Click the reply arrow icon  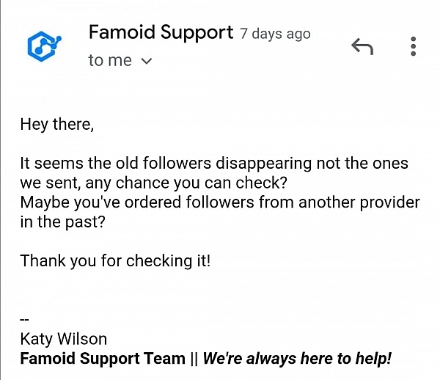[362, 48]
